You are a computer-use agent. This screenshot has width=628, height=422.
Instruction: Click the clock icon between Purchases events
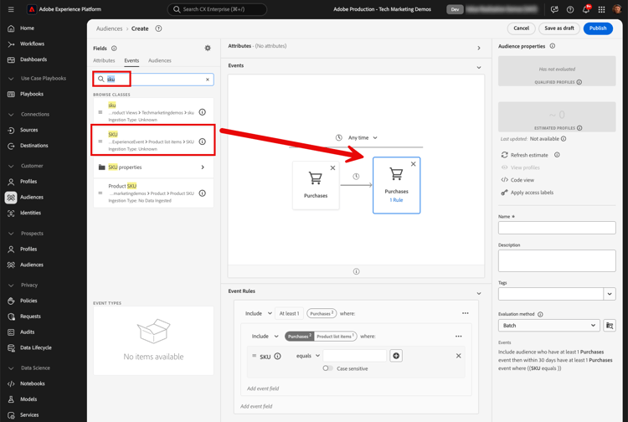coord(356,176)
